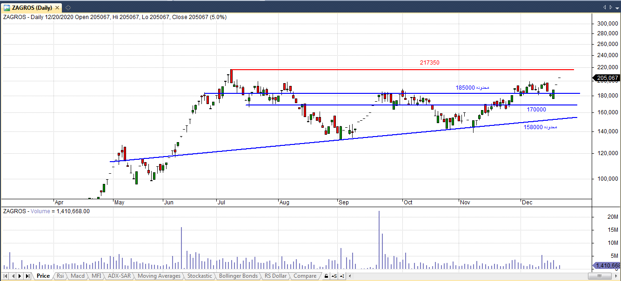Open the Bollinger Bonds sheet tab

point(237,276)
